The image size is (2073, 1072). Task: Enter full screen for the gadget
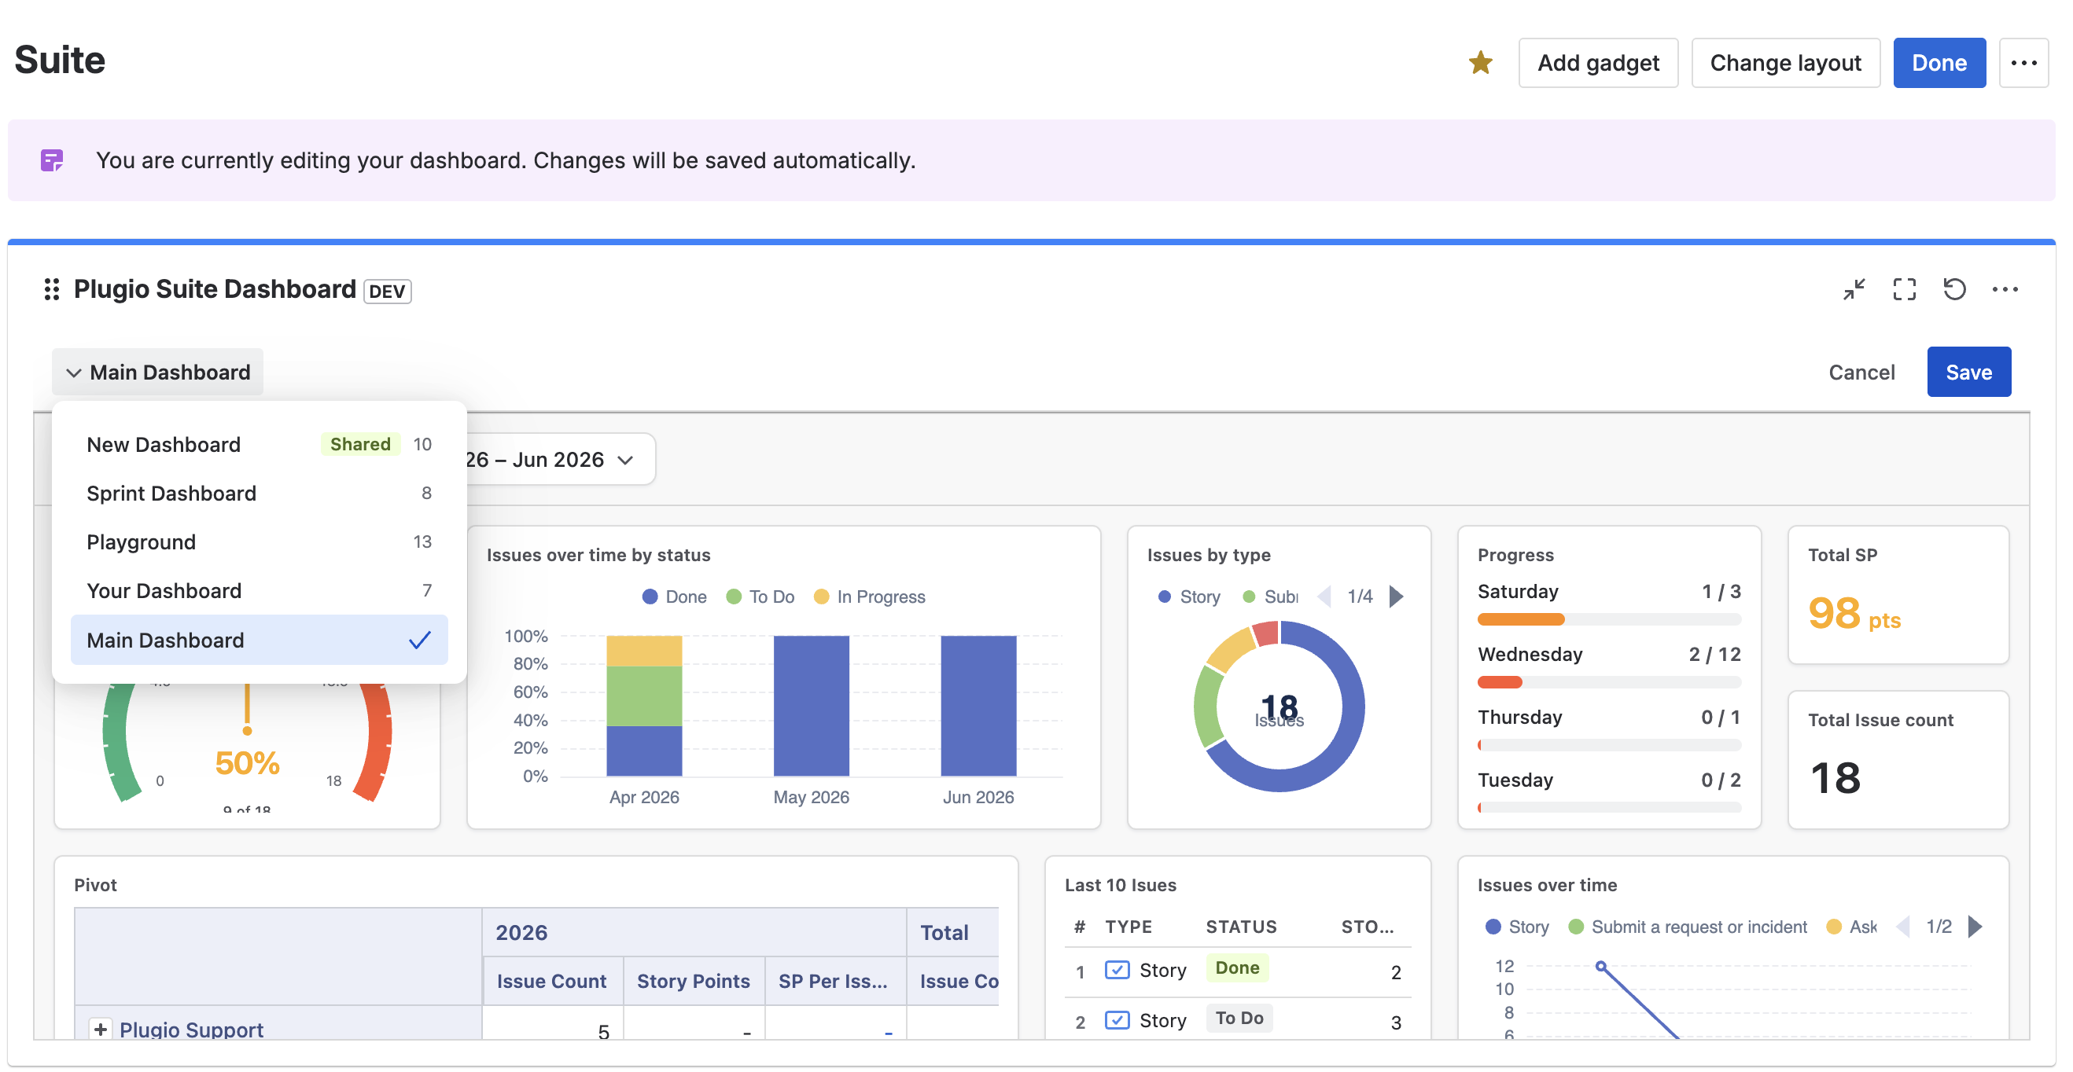coord(1904,289)
